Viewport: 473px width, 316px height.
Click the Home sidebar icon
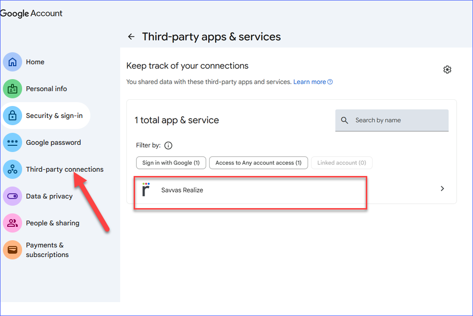click(x=12, y=62)
